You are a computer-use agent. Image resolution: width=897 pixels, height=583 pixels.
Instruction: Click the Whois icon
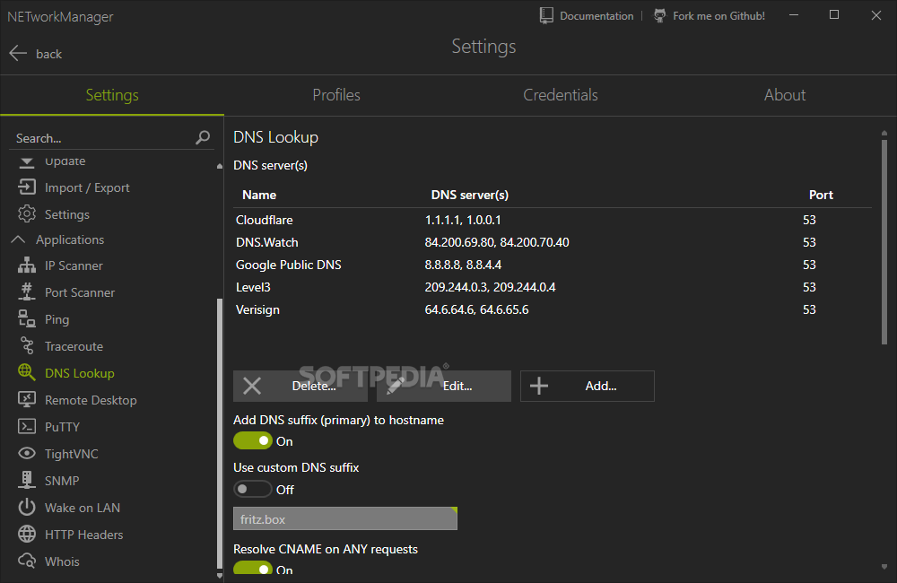coord(26,561)
